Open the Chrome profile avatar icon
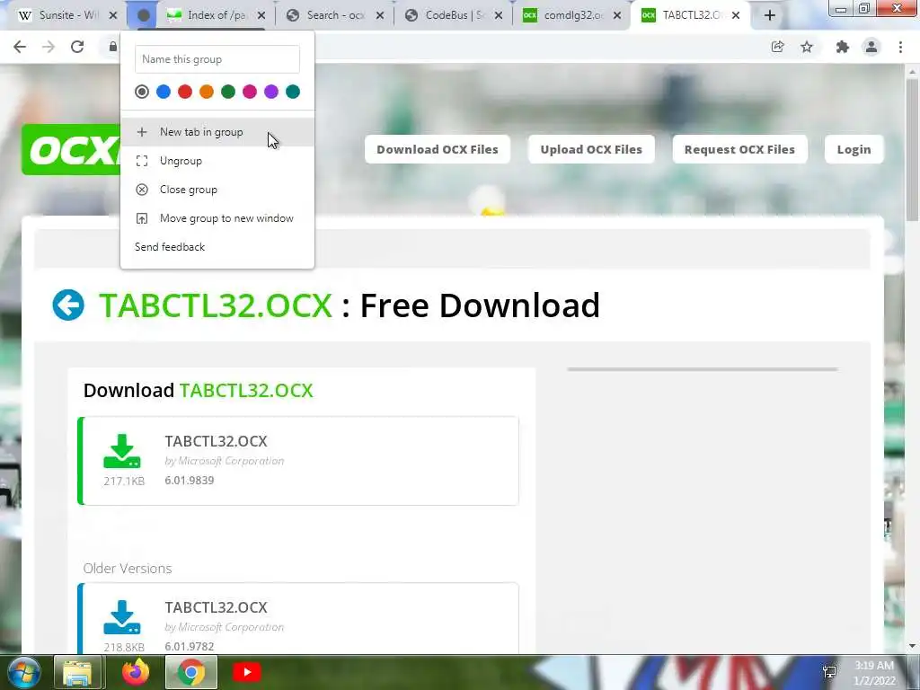This screenshot has width=920, height=690. point(871,47)
